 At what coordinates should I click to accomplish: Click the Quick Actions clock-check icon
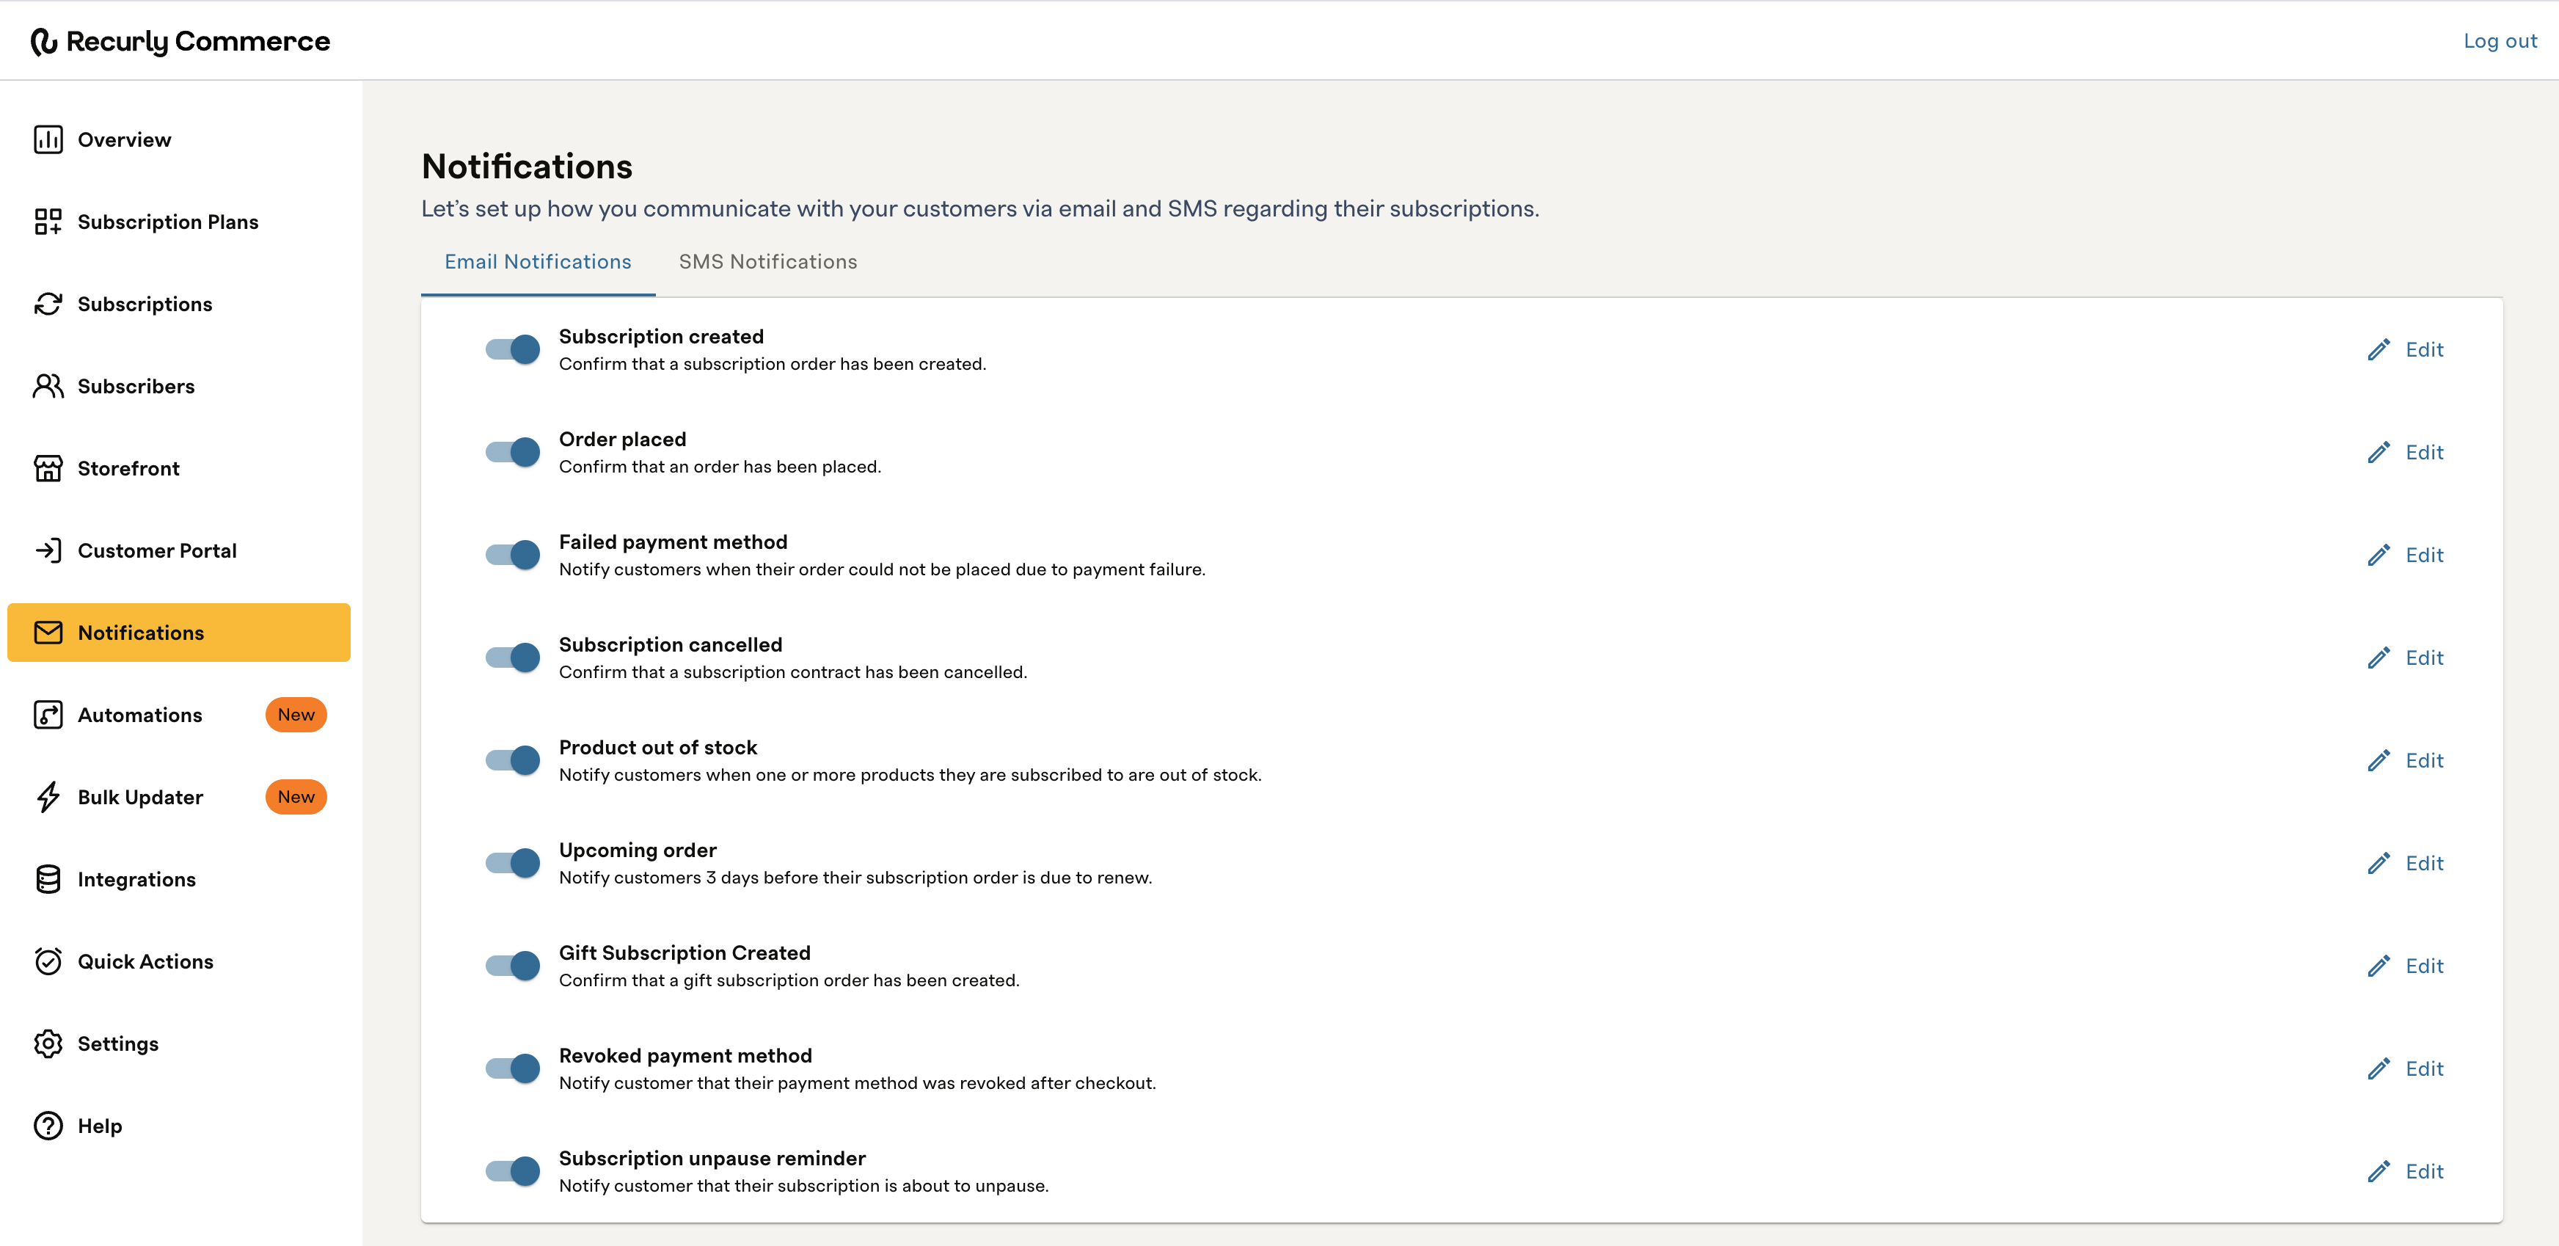click(48, 961)
